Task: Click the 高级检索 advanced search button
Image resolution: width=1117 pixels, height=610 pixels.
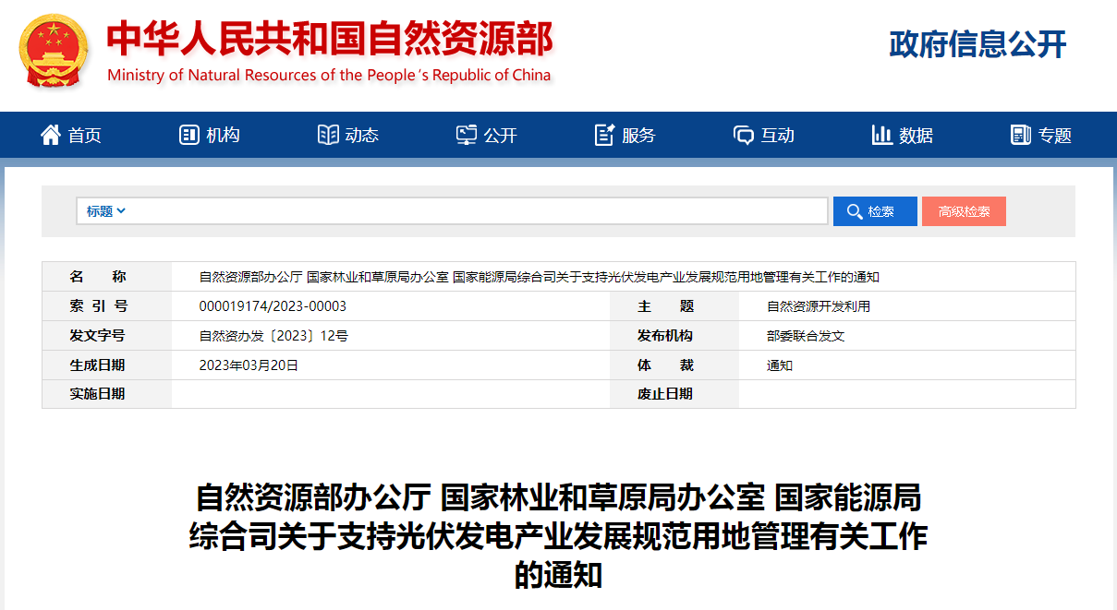Action: (x=964, y=211)
